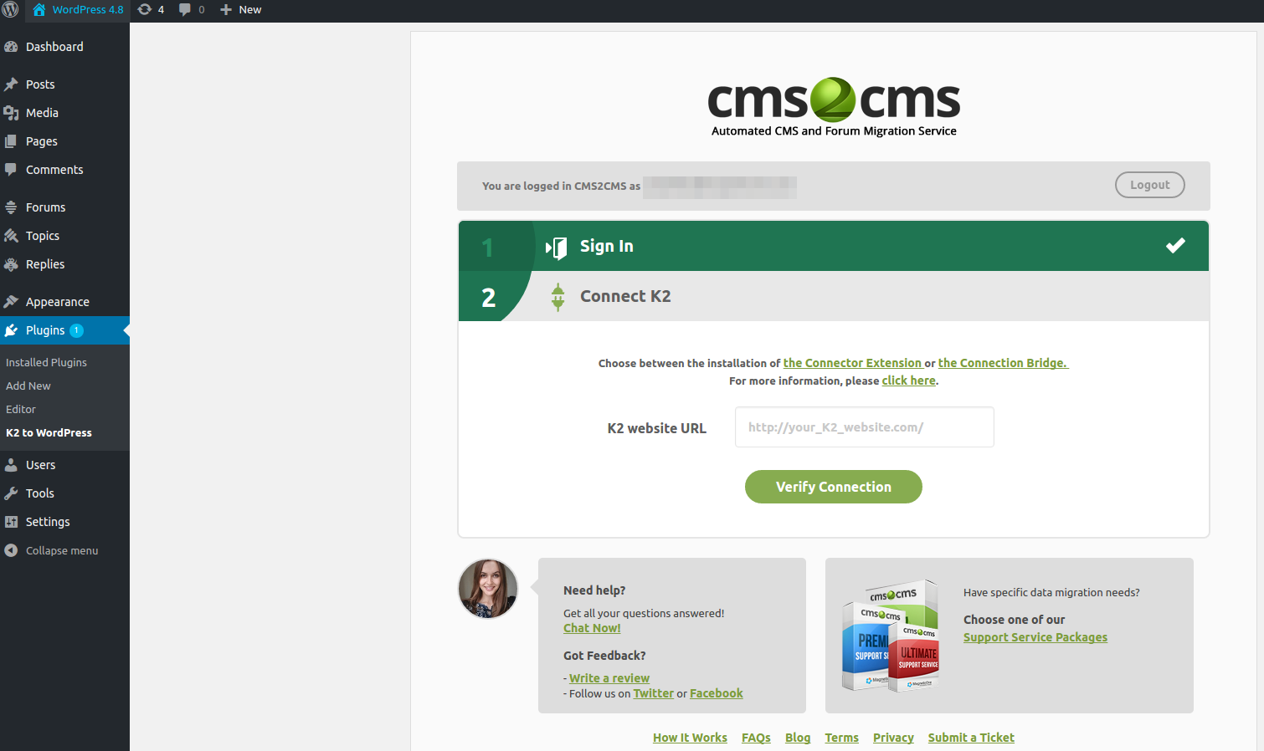The width and height of the screenshot is (1264, 751).
Task: Click the Pages icon in sidebar
Action: [11, 141]
